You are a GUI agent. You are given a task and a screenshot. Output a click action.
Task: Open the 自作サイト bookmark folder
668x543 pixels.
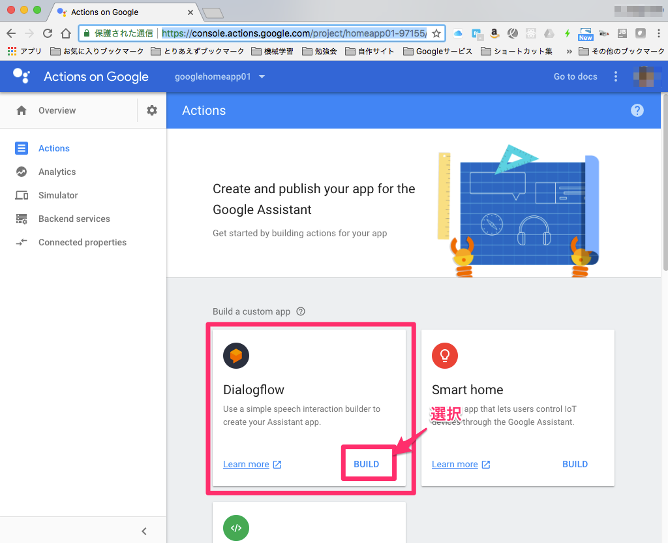pyautogui.click(x=370, y=52)
